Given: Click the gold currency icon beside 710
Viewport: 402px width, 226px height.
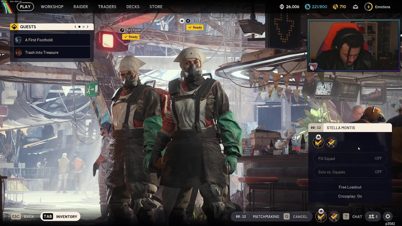Looking at the screenshot, I should coord(335,7).
